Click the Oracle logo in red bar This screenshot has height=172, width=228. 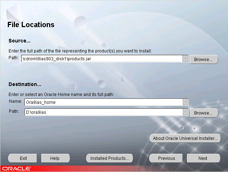click(x=16, y=169)
